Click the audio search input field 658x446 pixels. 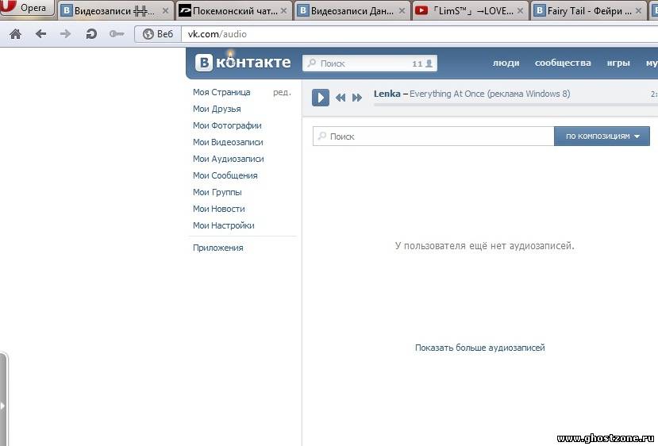pos(433,136)
